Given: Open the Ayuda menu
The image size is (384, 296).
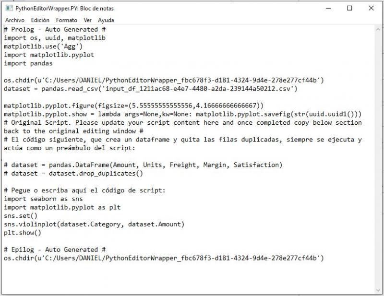Looking at the screenshot, I should point(106,20).
